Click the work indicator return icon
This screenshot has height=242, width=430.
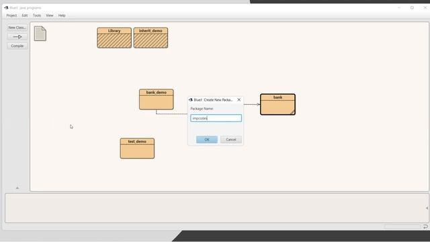coord(425,227)
